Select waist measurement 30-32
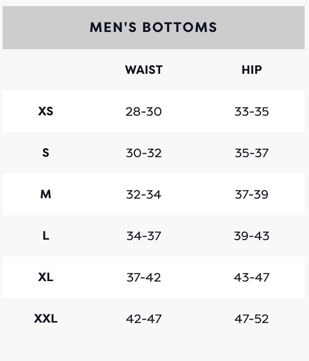The width and height of the screenshot is (309, 361). [x=144, y=153]
